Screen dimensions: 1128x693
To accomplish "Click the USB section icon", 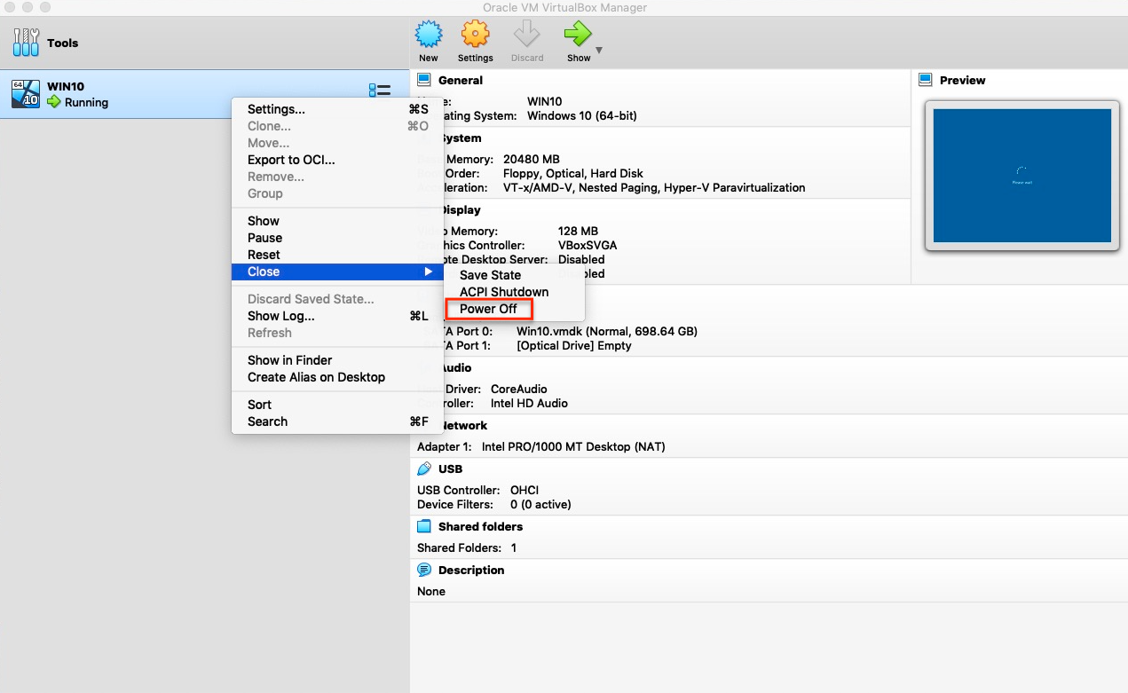I will 424,469.
